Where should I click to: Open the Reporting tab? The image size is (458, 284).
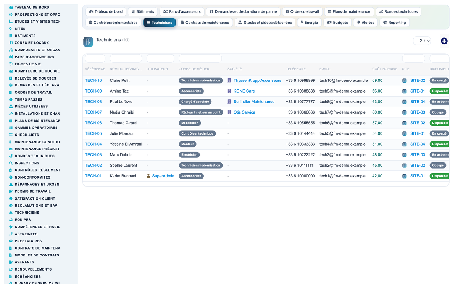pyautogui.click(x=394, y=23)
